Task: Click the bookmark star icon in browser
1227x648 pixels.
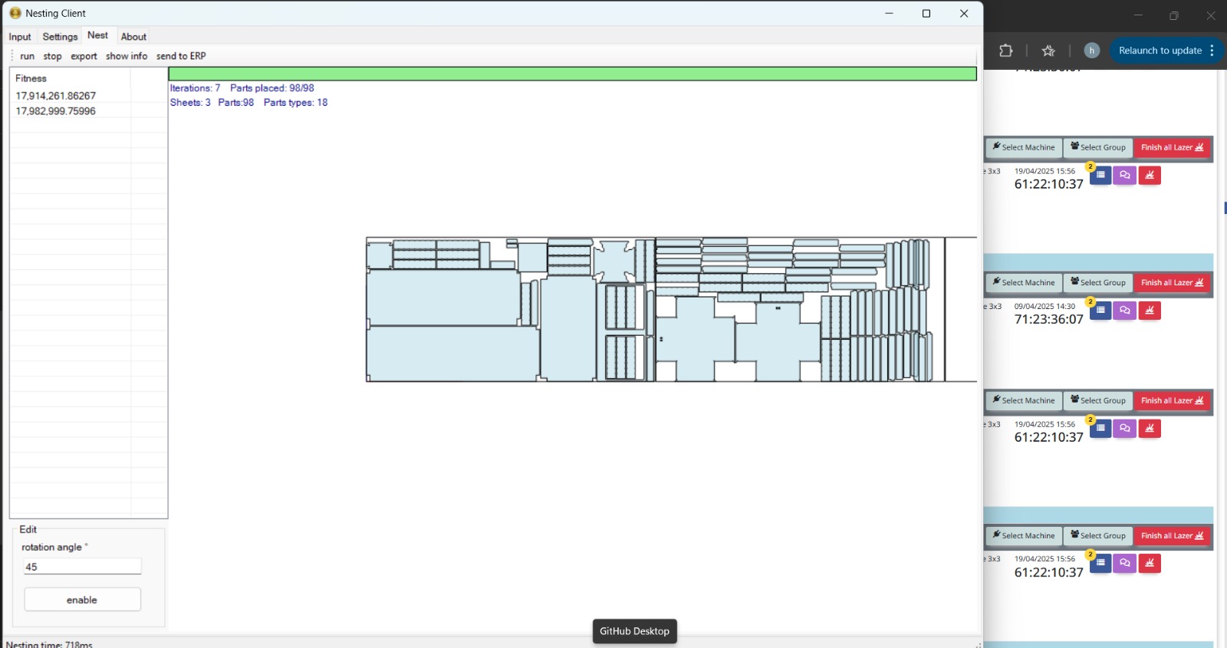Action: (1048, 51)
